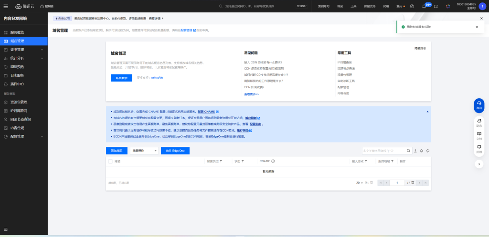This screenshot has height=237, width=489.
Task: Click the 咨询 floating button
Action: click(479, 105)
